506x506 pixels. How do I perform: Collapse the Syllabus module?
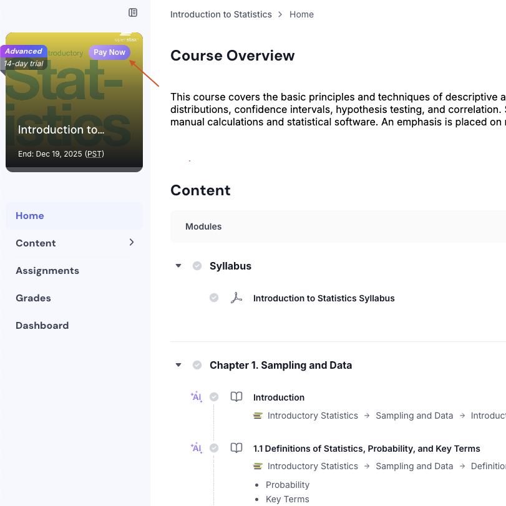tap(178, 266)
